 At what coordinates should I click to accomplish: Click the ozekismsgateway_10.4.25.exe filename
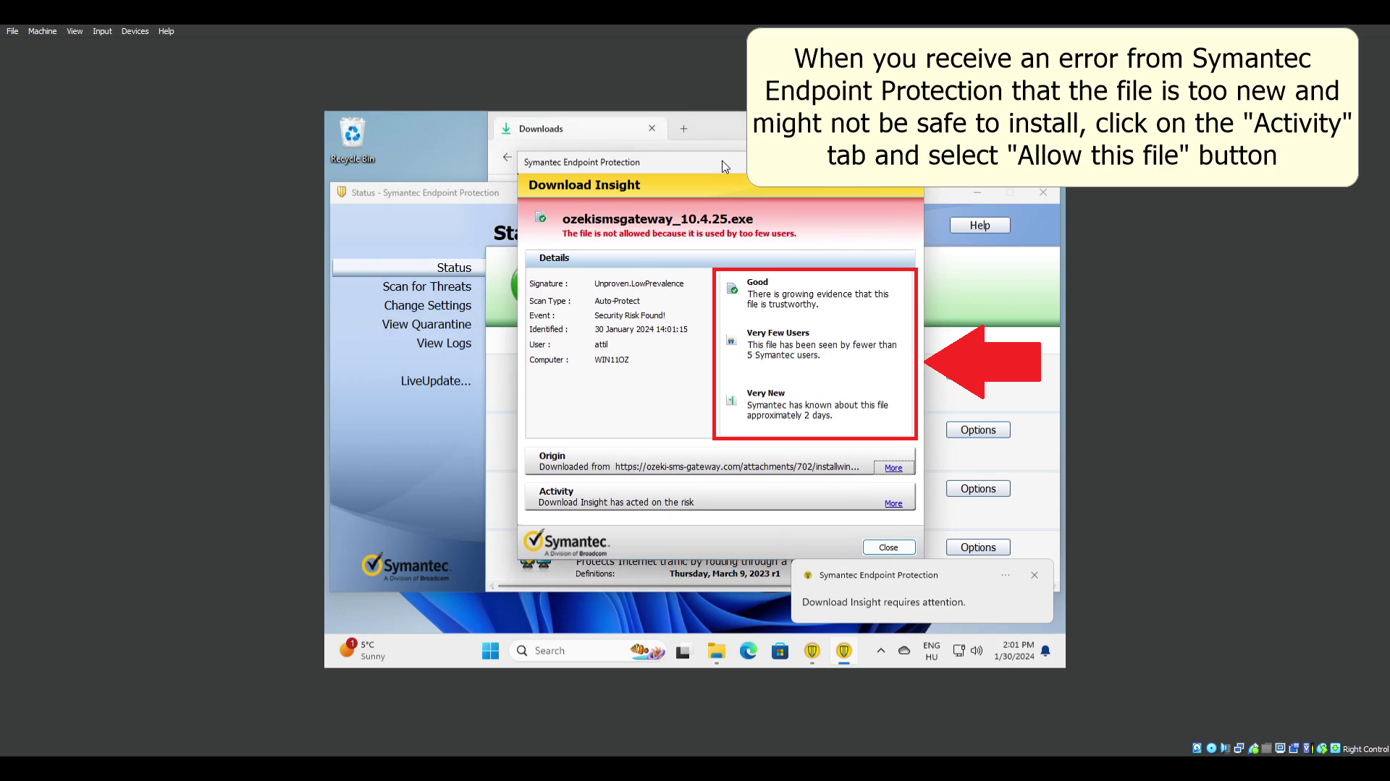point(657,218)
